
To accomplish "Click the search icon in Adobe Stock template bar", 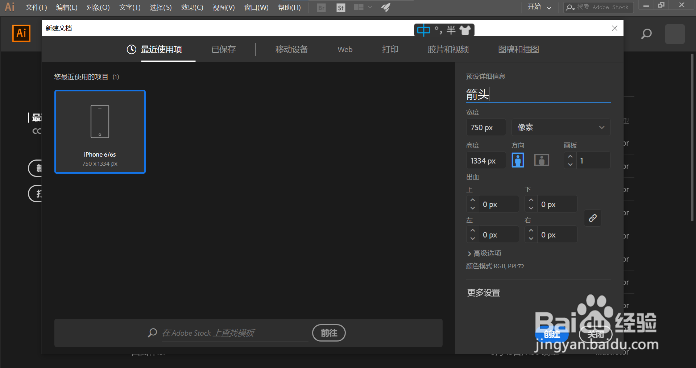I will (152, 333).
